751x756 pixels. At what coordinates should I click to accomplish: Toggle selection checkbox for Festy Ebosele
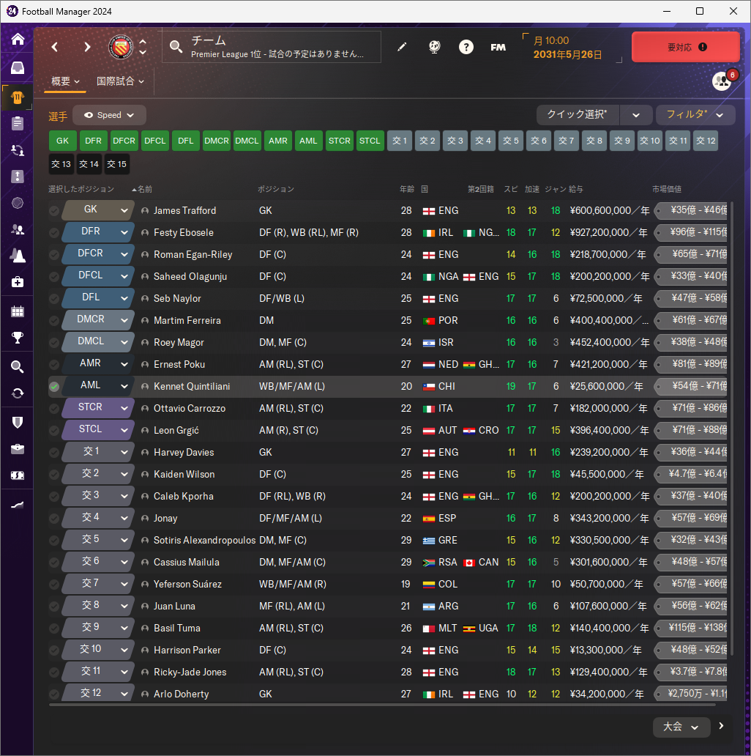point(54,232)
